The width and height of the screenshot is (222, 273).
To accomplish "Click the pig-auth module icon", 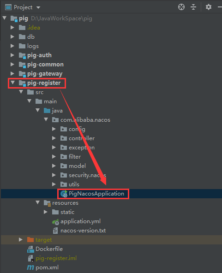I will pos(22,55).
